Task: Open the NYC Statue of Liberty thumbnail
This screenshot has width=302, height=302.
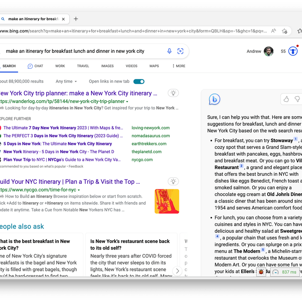Action: [x=167, y=201]
